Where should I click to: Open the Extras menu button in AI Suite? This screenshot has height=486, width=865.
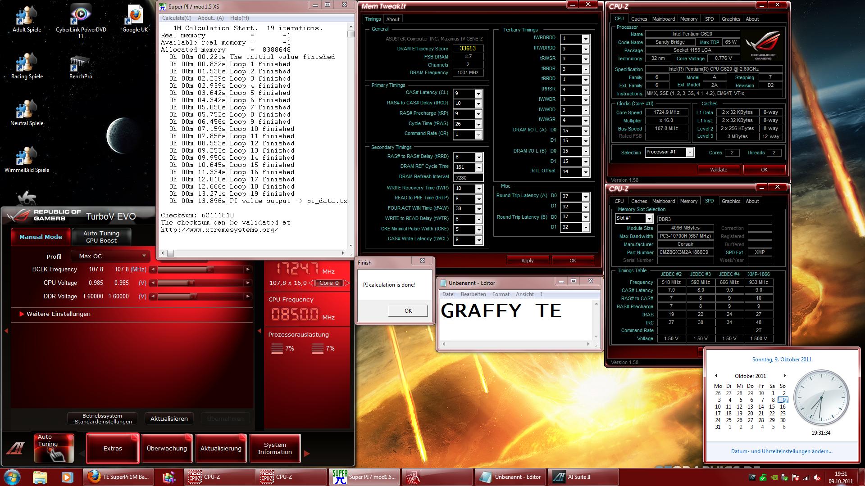[113, 448]
